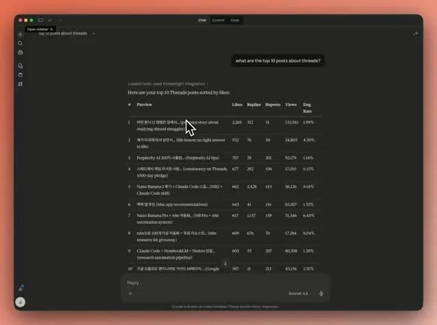Viewport: 437px width, 325px height.
Task: Select the user message about top 10 posts
Action: [x=278, y=61]
